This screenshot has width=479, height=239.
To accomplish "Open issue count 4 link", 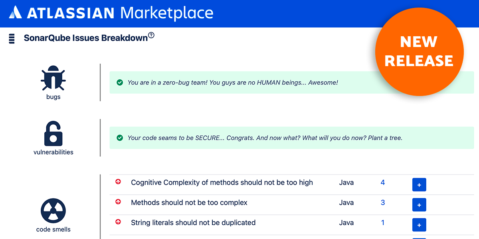I will [x=383, y=182].
